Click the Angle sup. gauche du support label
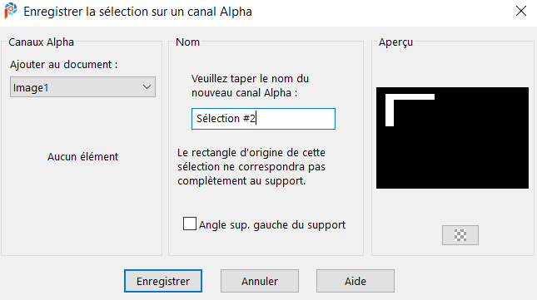537x300 pixels. click(x=272, y=225)
